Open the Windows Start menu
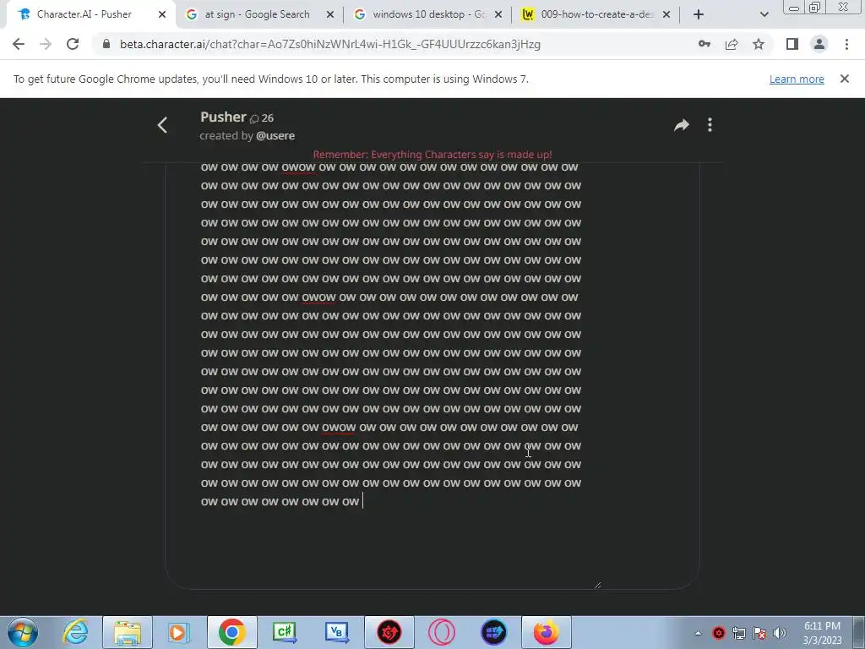This screenshot has width=865, height=649. (x=22, y=632)
